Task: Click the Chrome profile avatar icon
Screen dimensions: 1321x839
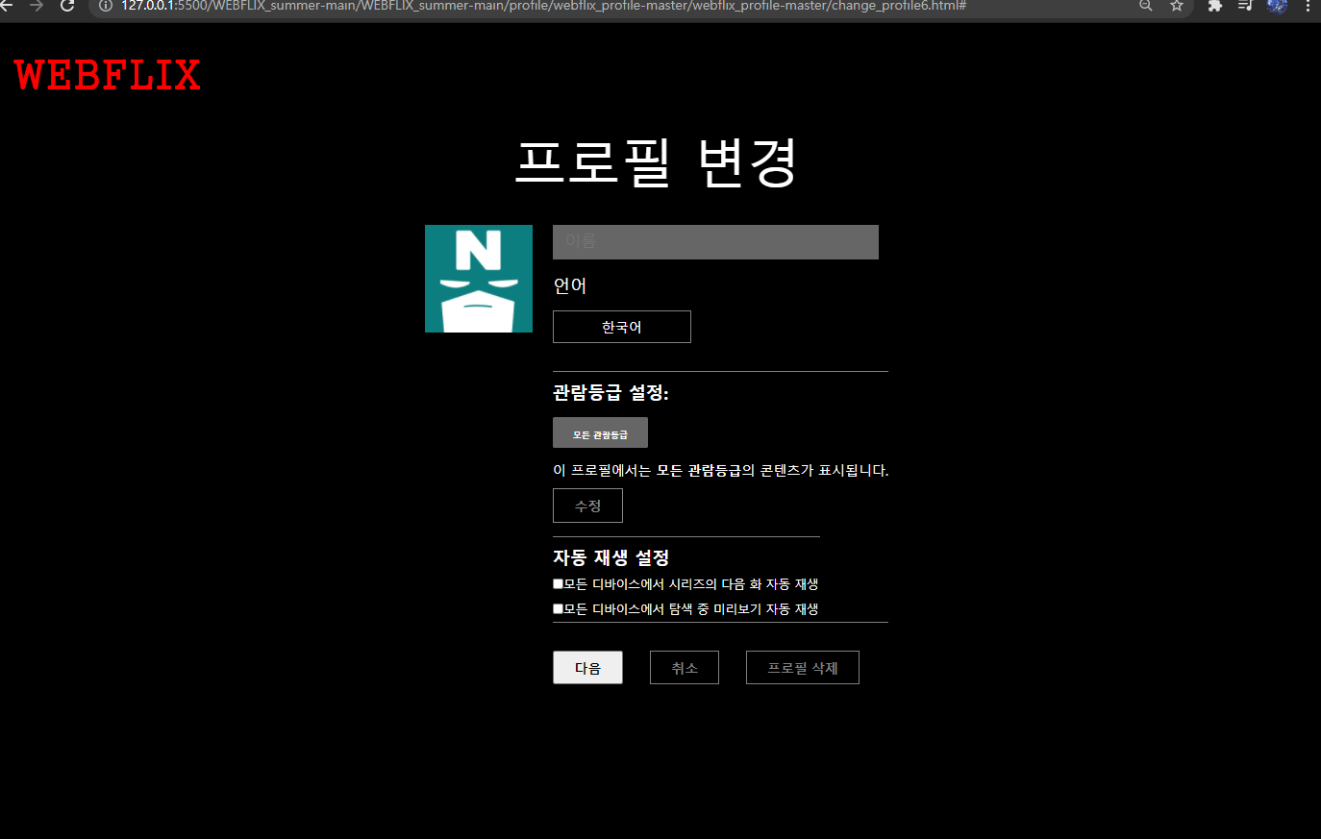Action: tap(1277, 8)
